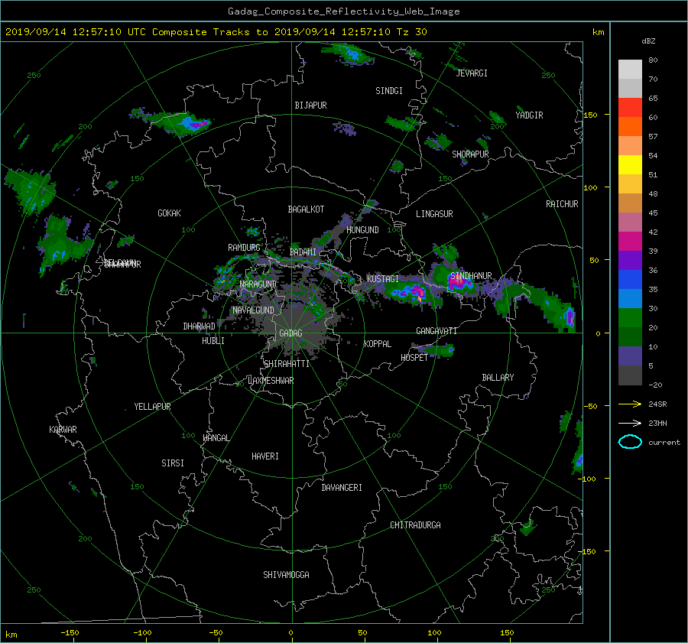The width and height of the screenshot is (688, 643).
Task: Click the KUSTAGI city label
Action: [383, 279]
